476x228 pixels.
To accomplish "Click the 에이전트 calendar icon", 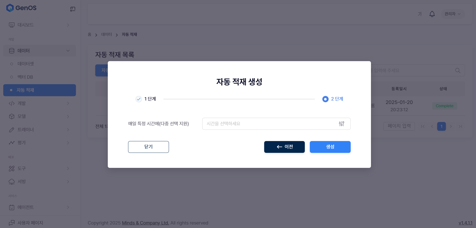I will 12,207.
